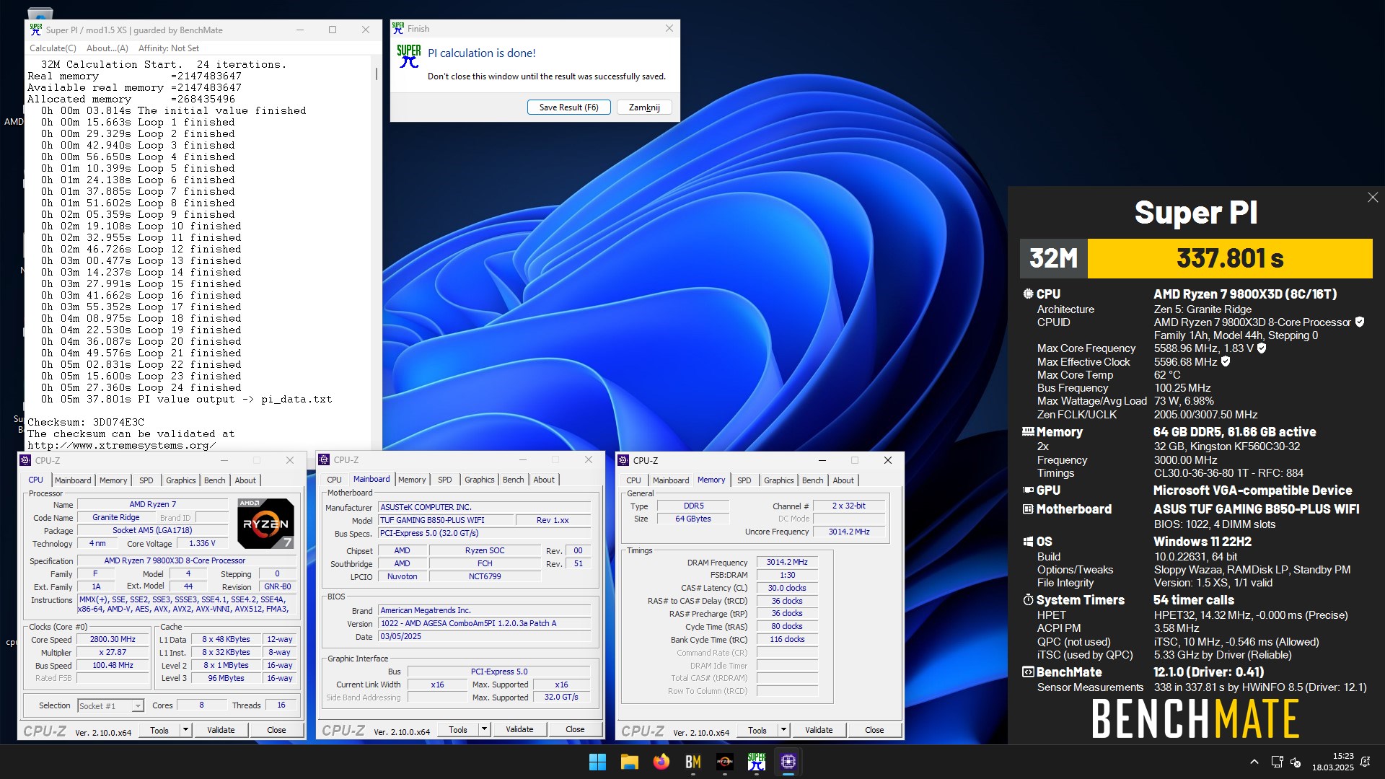Click CPU-Z Mainboard window title icon
This screenshot has width=1385, height=779.
325,460
